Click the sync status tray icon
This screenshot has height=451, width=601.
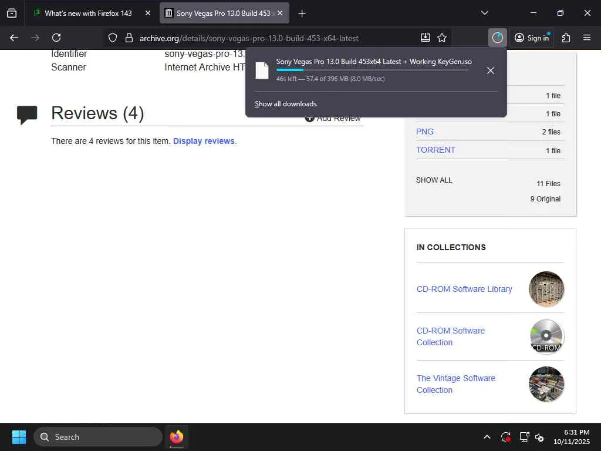pyautogui.click(x=505, y=437)
